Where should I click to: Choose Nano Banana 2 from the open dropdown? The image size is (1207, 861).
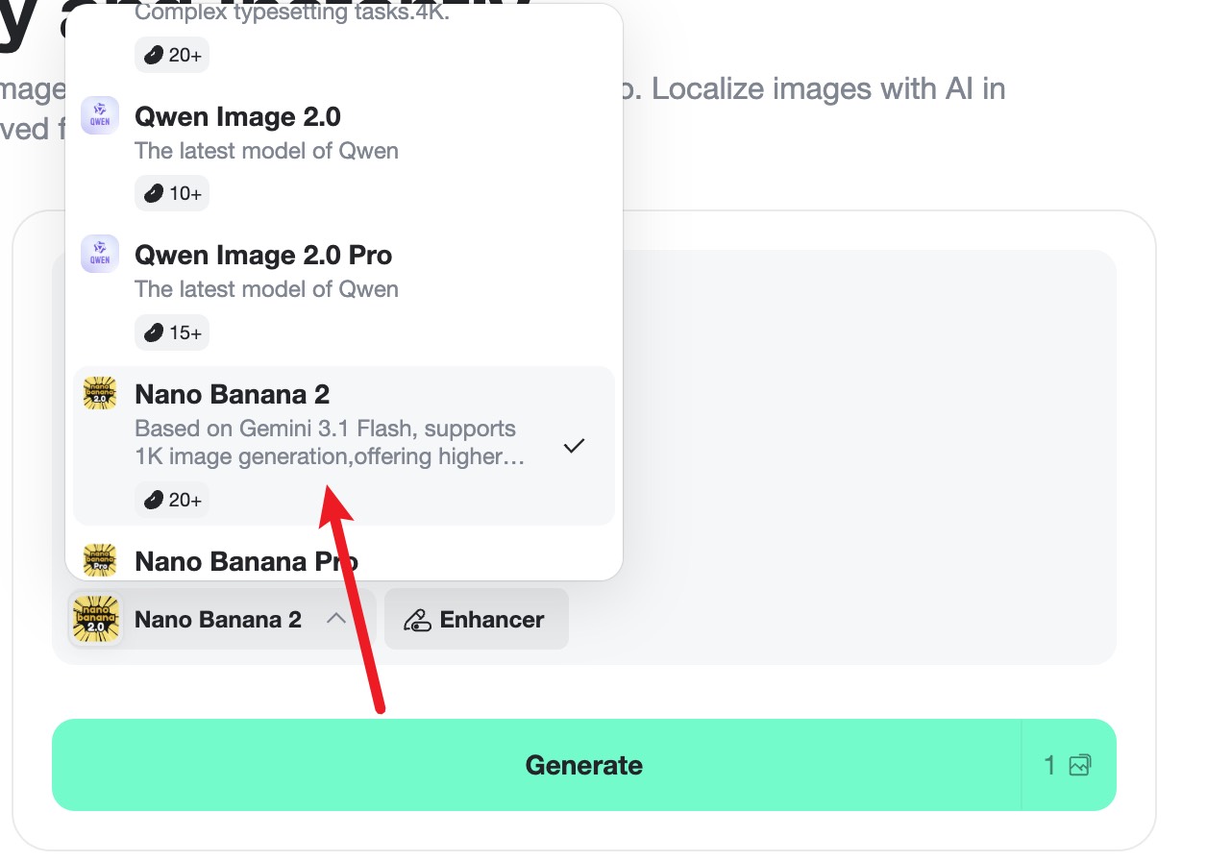point(288,423)
